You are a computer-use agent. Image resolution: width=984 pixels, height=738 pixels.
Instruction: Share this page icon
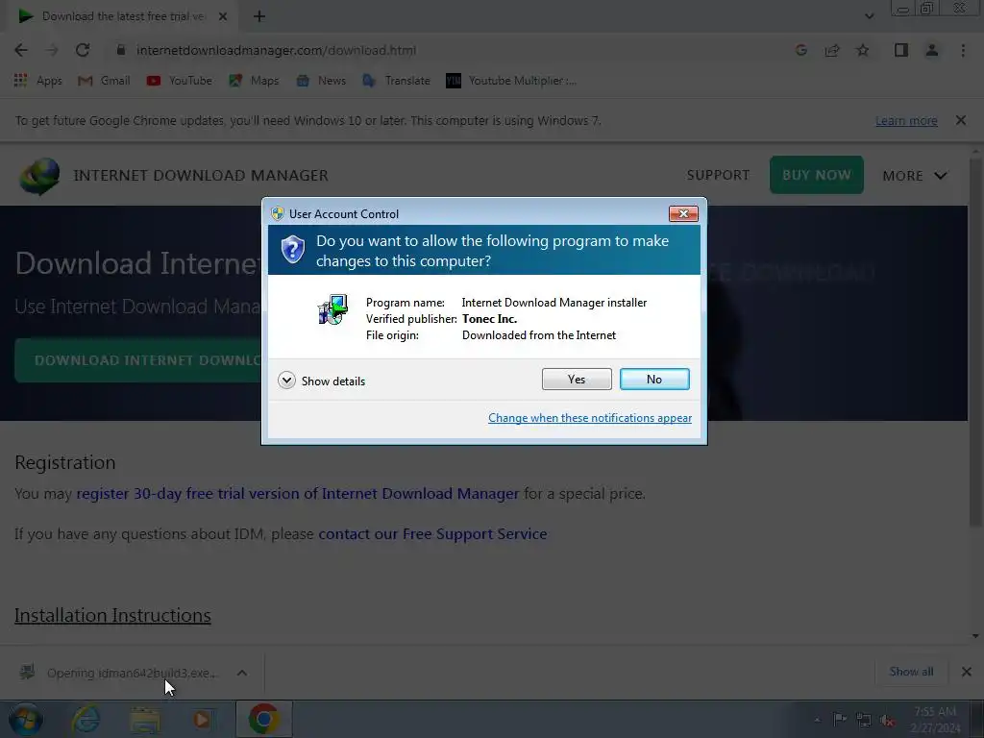pos(832,50)
